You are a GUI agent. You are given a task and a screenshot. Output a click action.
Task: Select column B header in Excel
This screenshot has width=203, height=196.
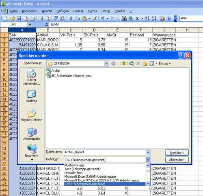pos(48,30)
